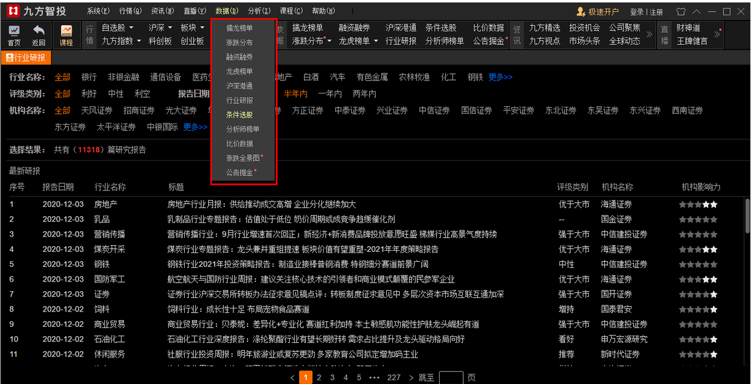751x384 pixels.
Task: Open 市场头条 in the toolbar
Action: 585,41
